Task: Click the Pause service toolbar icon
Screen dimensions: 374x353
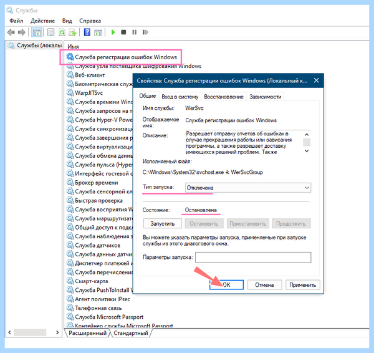Action: click(135, 32)
